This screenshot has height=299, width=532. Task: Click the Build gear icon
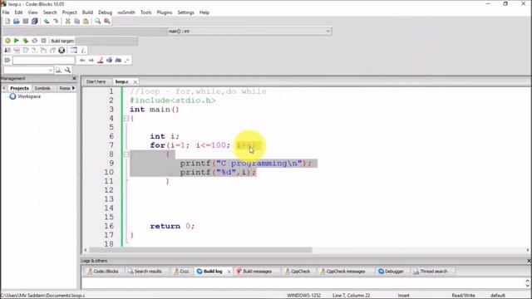(7, 41)
